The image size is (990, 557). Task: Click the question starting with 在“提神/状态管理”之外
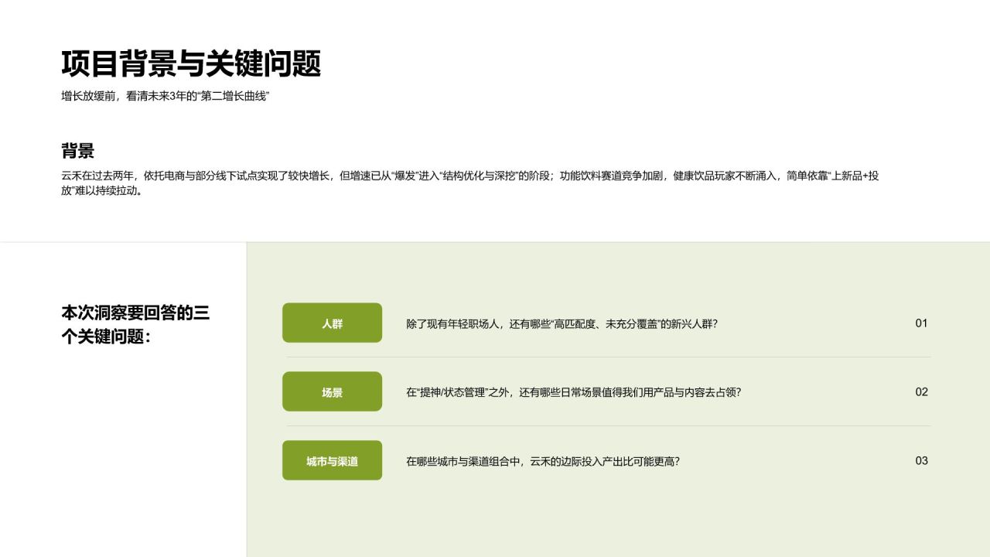[x=574, y=392]
